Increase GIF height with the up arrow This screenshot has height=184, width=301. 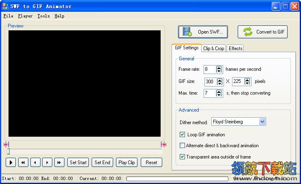coord(247,80)
